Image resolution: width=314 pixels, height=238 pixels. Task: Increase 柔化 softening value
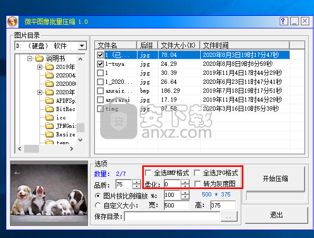[185, 182]
